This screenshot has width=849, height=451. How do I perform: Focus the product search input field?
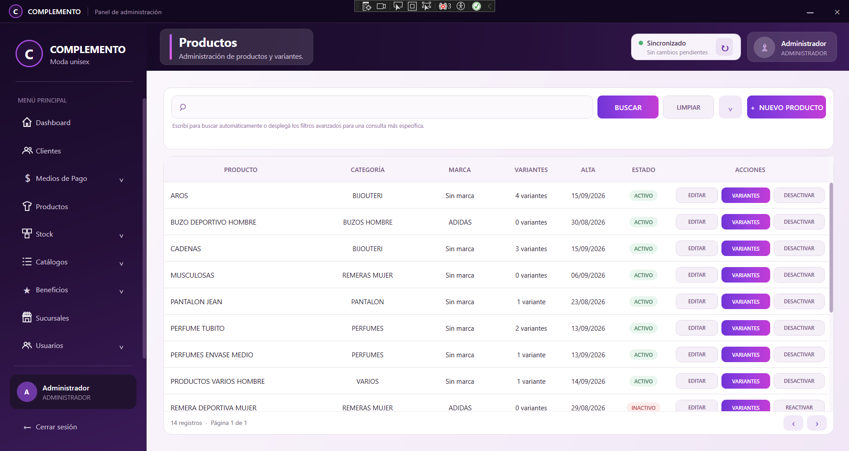tap(382, 107)
